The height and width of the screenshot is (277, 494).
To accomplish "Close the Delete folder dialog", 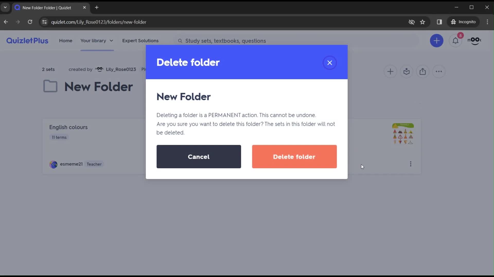I will coord(330,62).
